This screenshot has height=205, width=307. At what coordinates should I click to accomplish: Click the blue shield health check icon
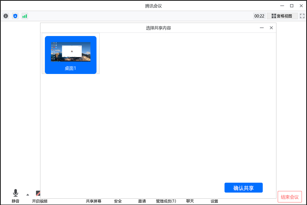point(15,16)
